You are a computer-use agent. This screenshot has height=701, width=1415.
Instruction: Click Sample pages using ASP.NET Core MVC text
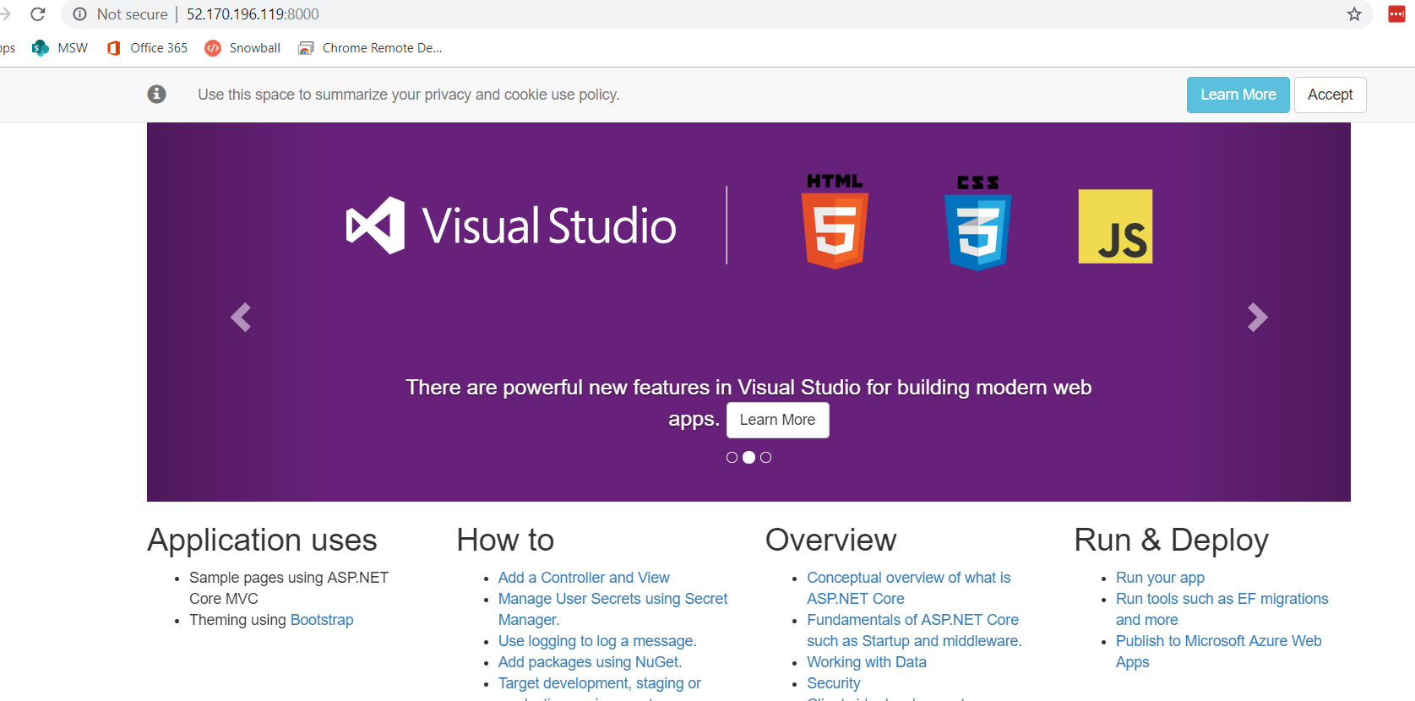click(x=289, y=588)
